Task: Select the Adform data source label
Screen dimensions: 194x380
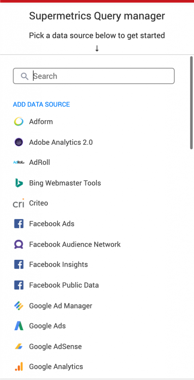Action: (x=41, y=121)
